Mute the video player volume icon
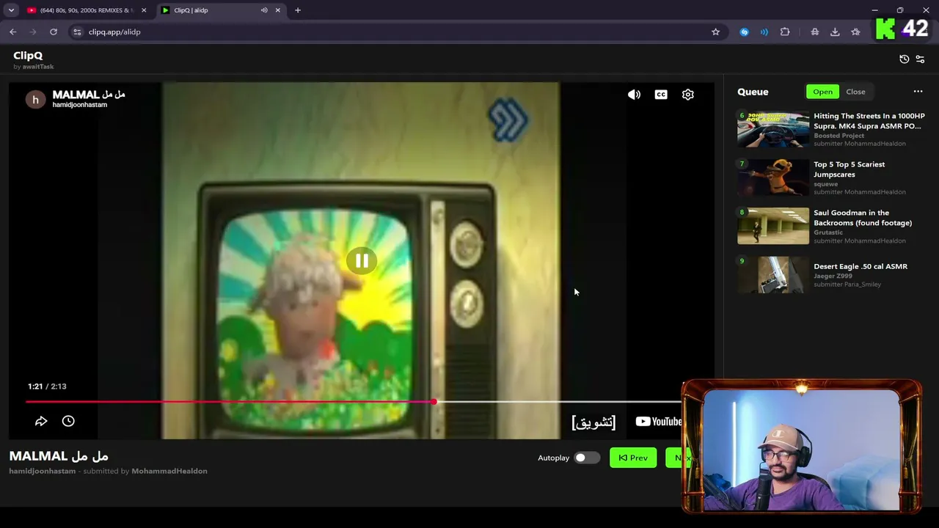Screen dimensions: 939x528 [x=634, y=95]
